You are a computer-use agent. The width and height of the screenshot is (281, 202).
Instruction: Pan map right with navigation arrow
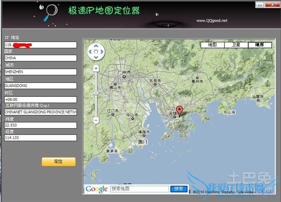click(x=101, y=52)
